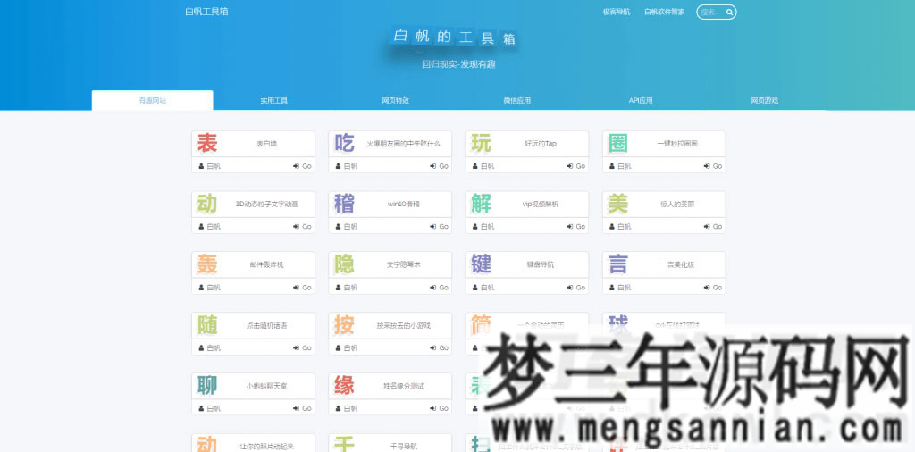Click the 千寻导航 title text
Screen dimensions: 915x452
click(x=404, y=447)
